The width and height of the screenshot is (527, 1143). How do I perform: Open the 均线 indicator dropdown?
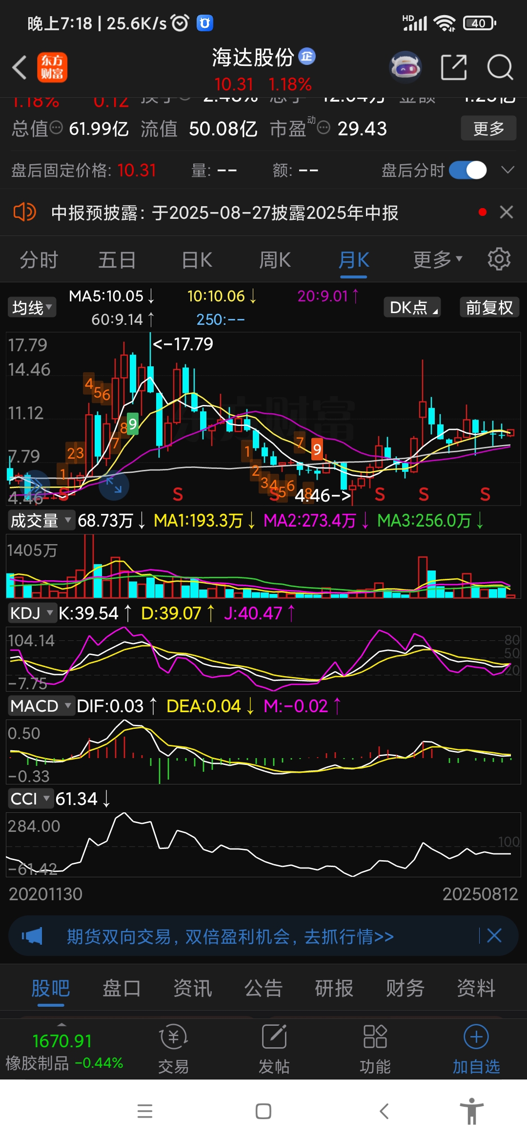coord(32,307)
